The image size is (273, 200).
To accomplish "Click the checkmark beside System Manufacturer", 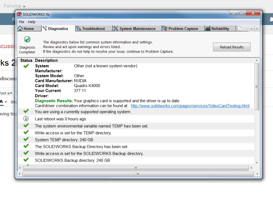I will click(x=26, y=66).
